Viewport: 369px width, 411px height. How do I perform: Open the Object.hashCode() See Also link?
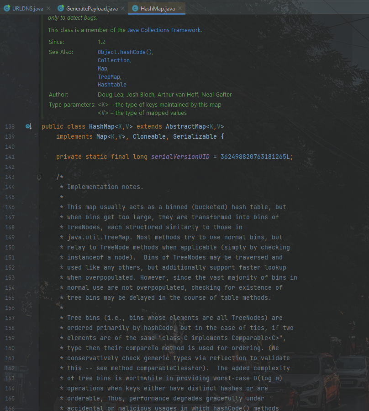125,52
